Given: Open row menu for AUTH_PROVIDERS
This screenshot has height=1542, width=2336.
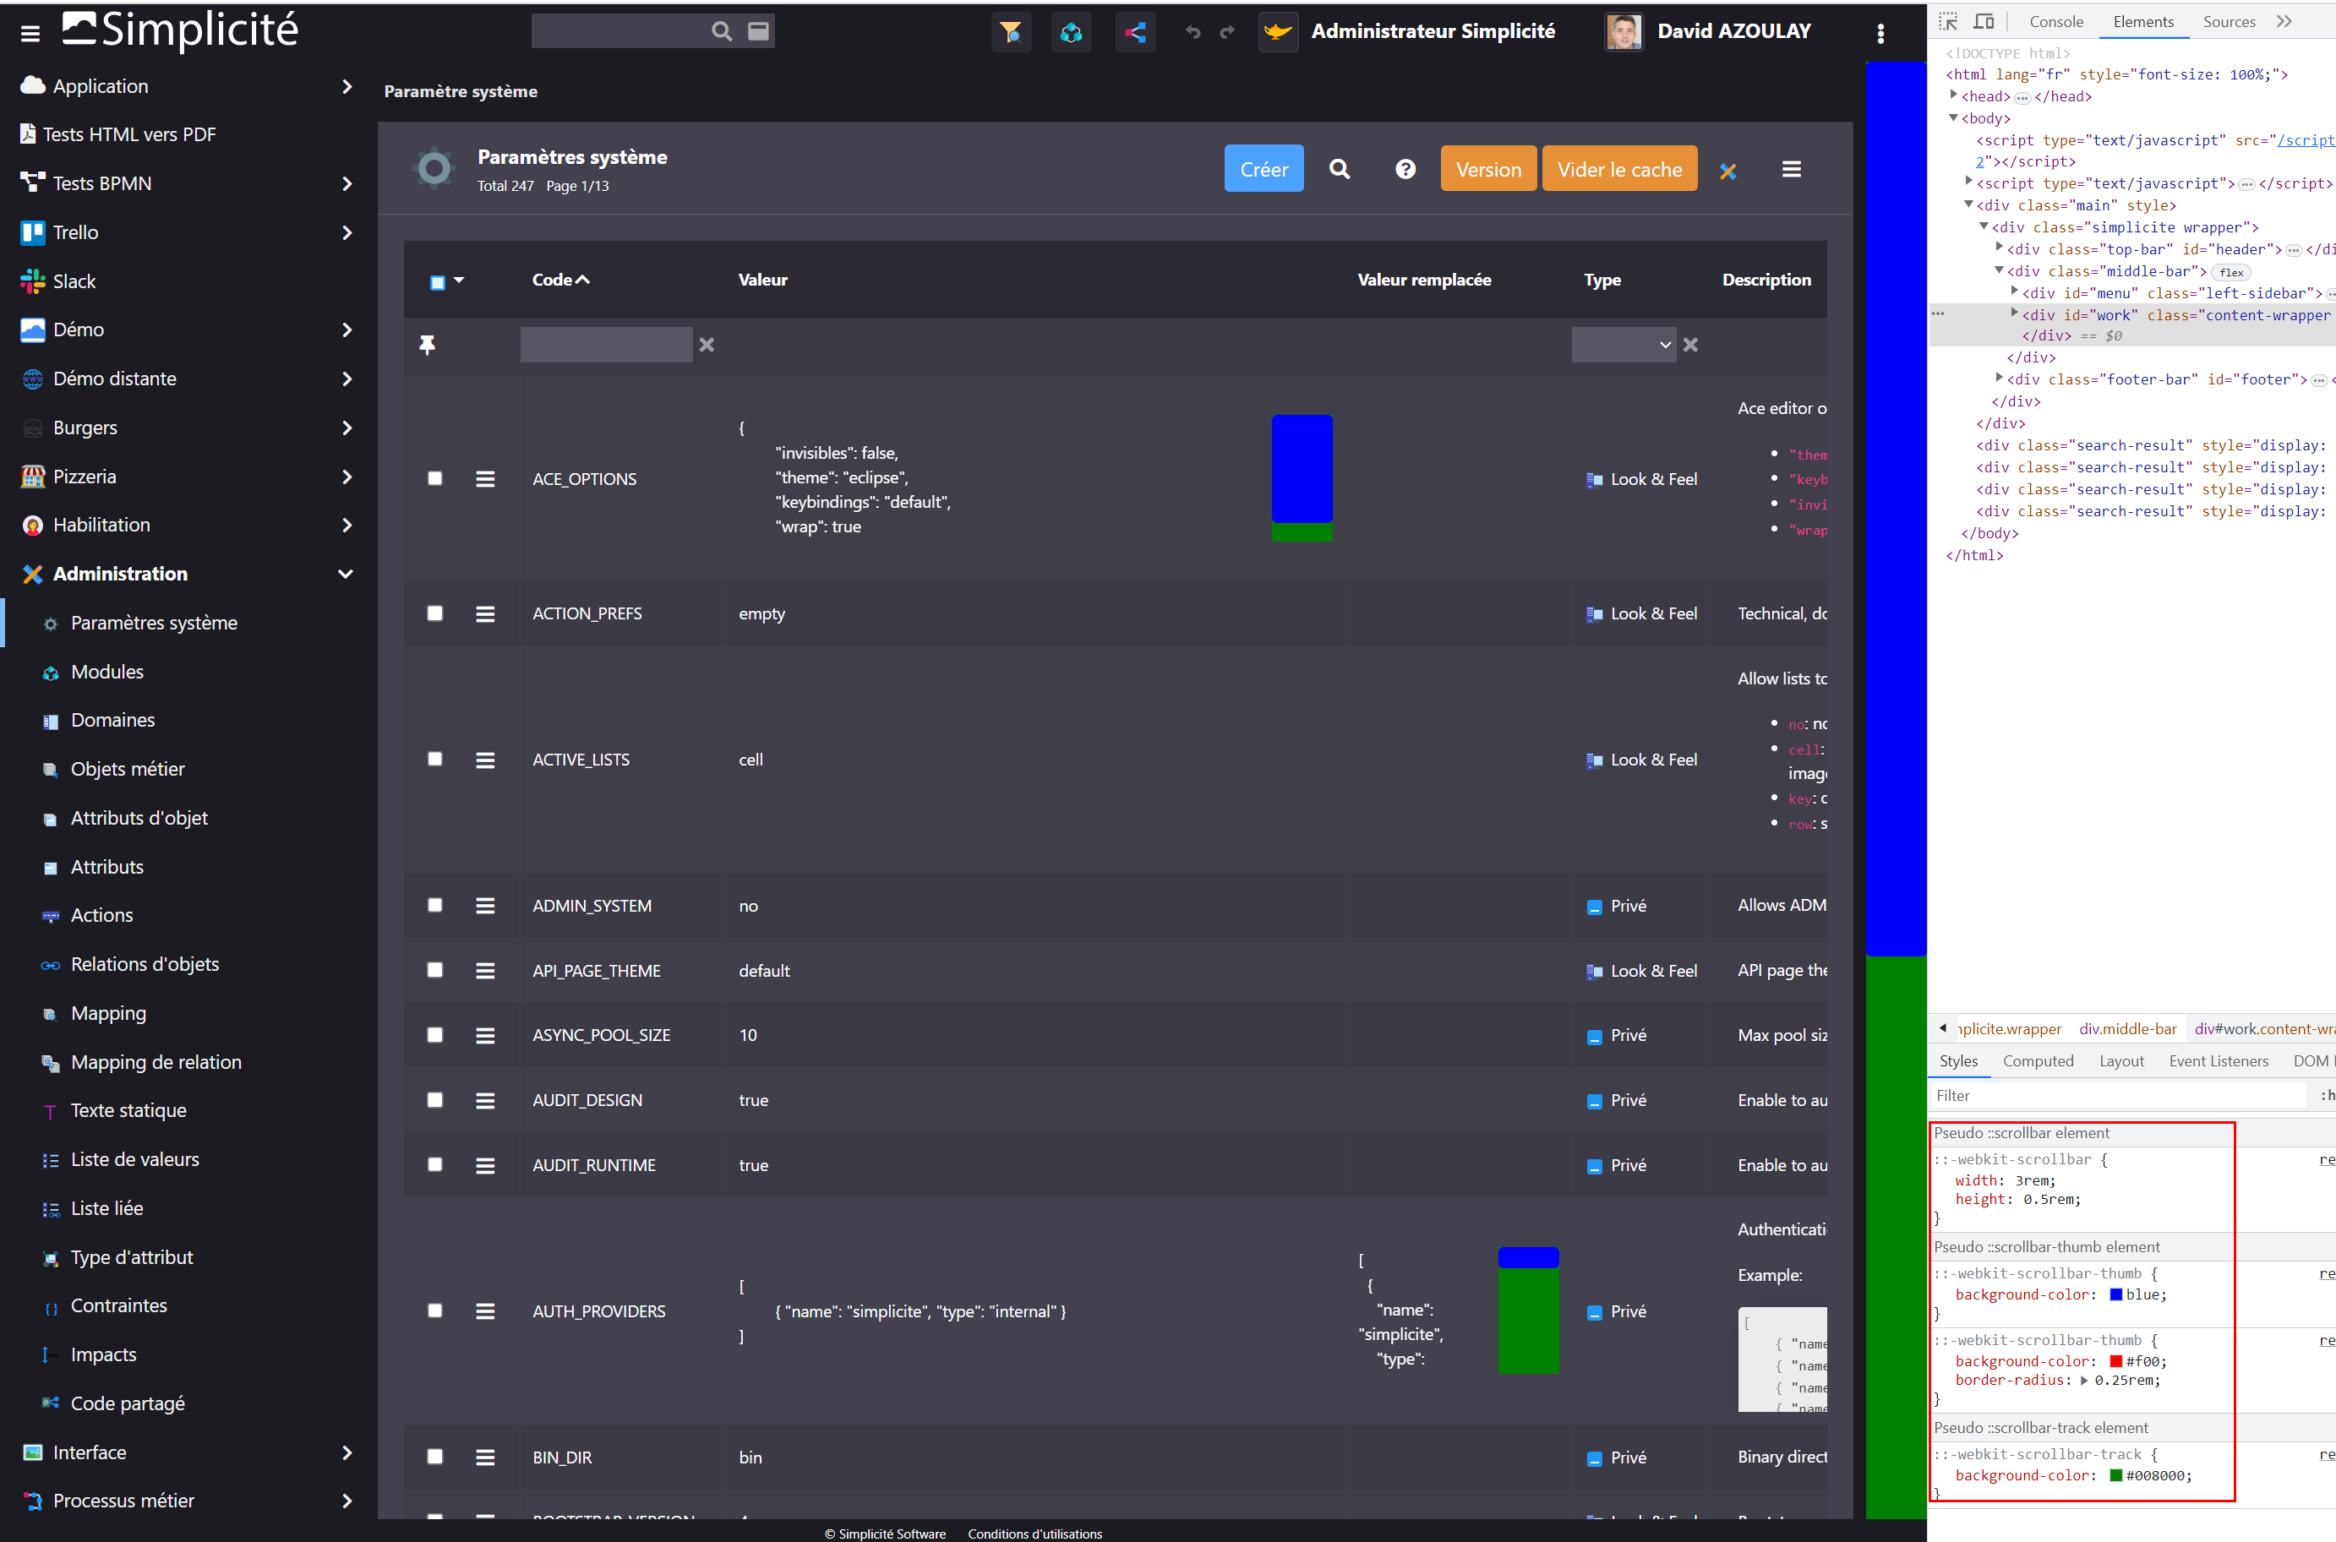Looking at the screenshot, I should (x=485, y=1310).
